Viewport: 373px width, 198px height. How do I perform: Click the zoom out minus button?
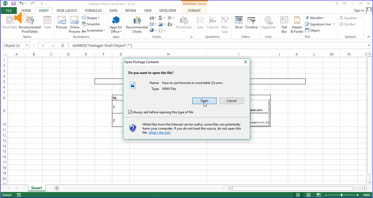(x=326, y=195)
